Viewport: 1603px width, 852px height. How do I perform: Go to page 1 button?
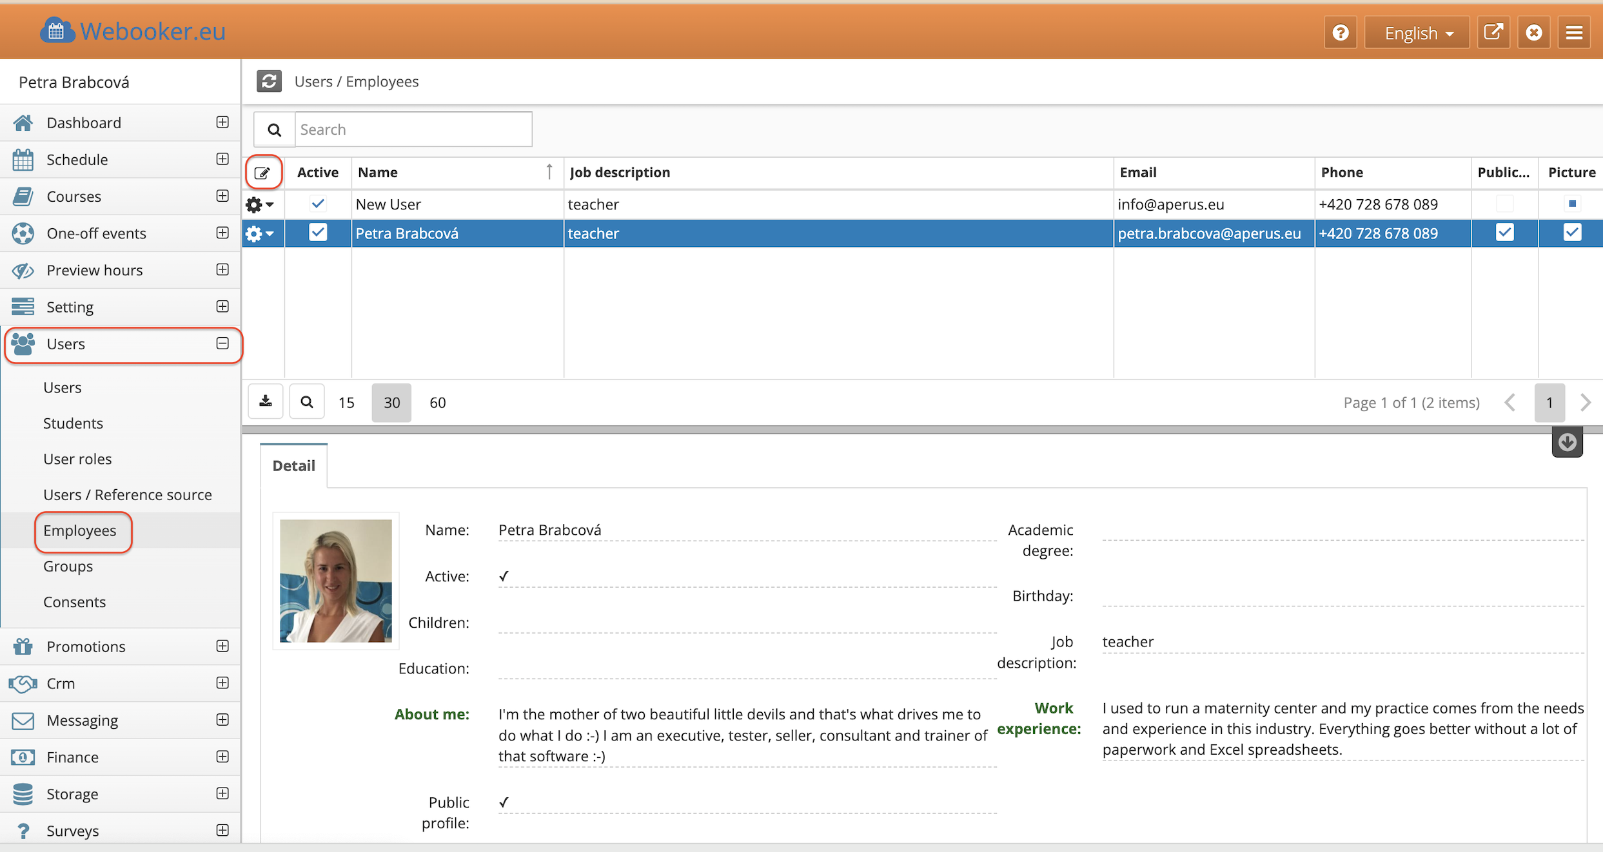[x=1549, y=403]
